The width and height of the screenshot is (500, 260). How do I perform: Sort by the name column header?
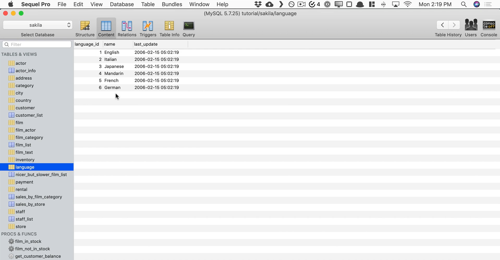pyautogui.click(x=118, y=44)
